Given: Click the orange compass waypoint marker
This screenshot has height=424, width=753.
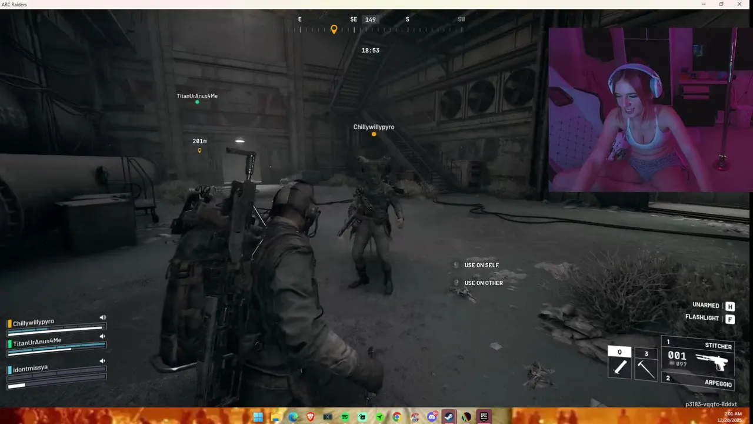Looking at the screenshot, I should [334, 29].
